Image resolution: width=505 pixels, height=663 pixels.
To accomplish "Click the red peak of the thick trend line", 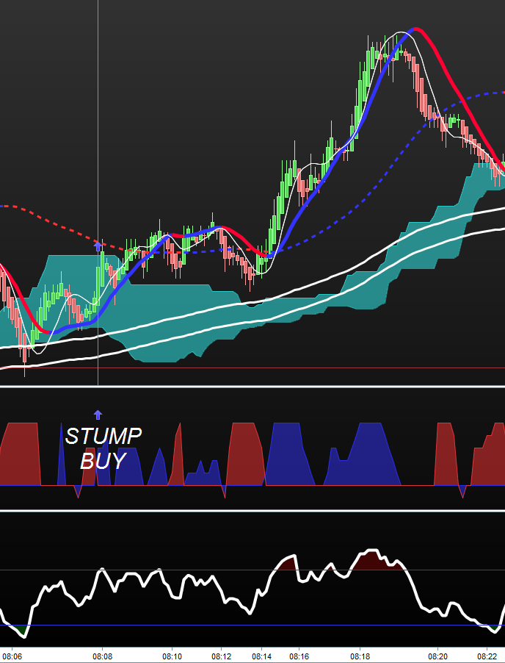I will coord(416,29).
